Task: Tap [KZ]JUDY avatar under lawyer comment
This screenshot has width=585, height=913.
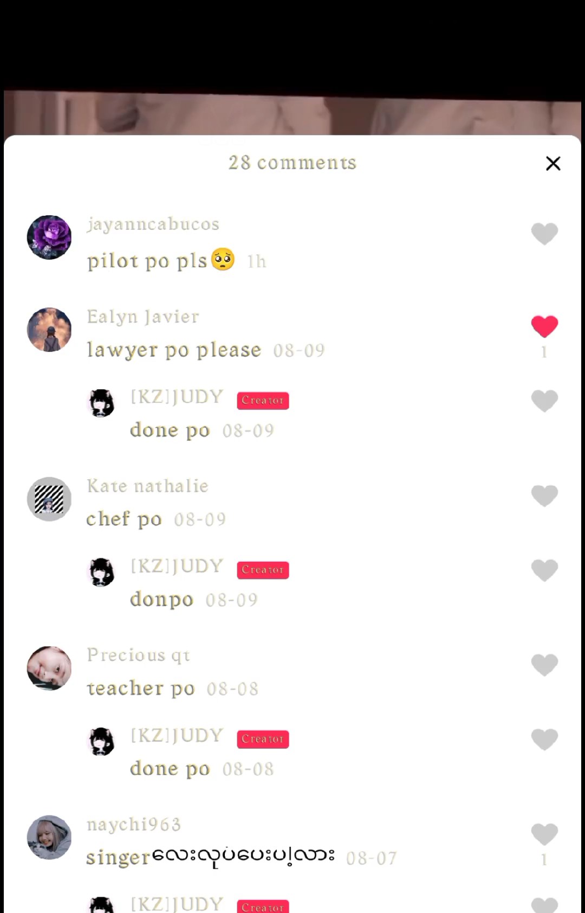Action: [102, 403]
